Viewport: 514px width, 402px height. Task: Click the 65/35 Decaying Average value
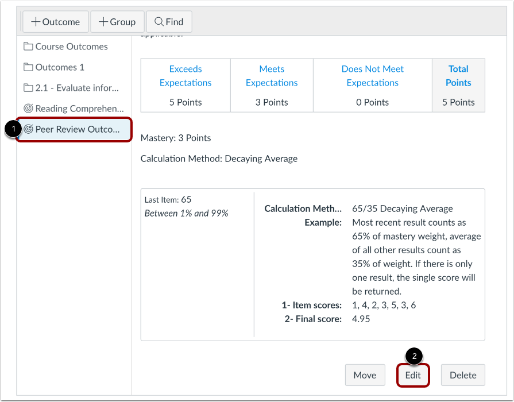click(x=403, y=208)
